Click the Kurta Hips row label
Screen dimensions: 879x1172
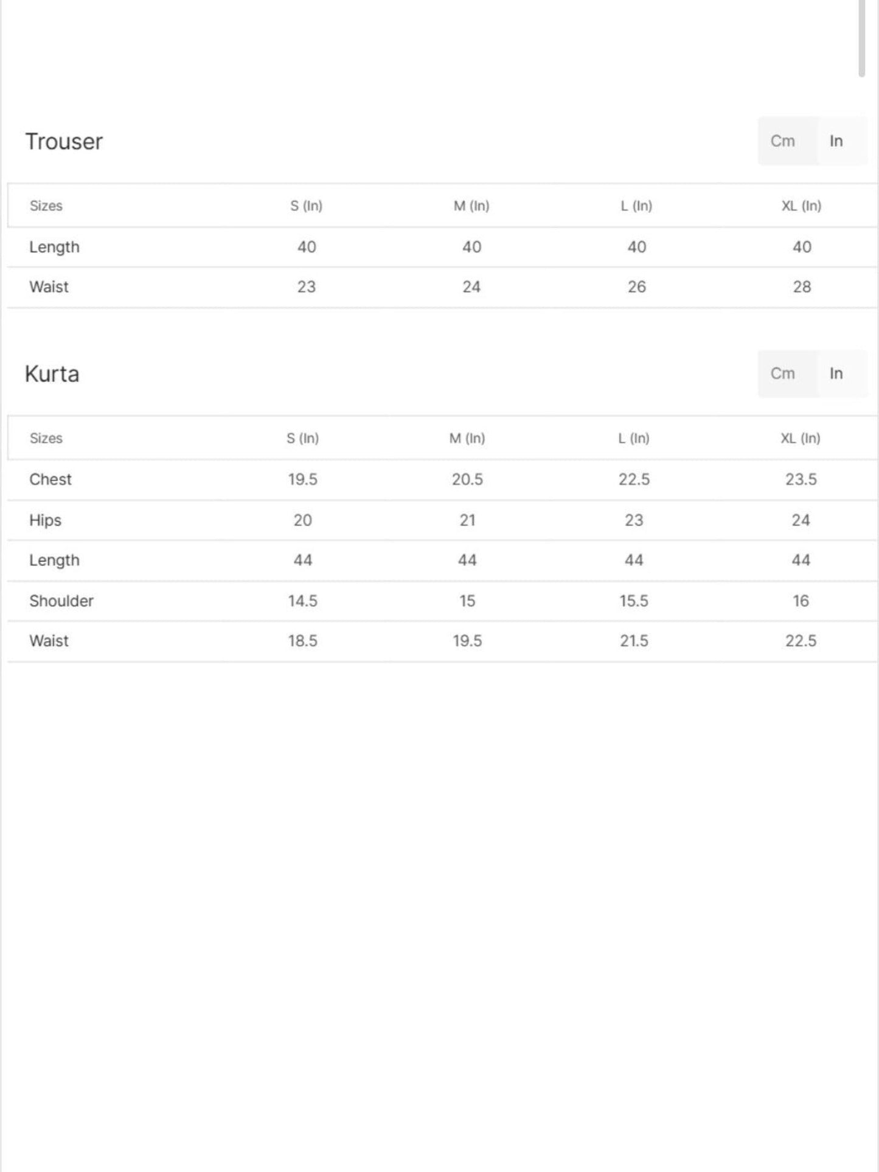[45, 521]
